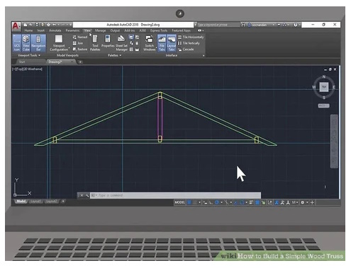This screenshot has width=351, height=268.
Task: Expand the Palettes panel dropdown
Action: click(115, 55)
